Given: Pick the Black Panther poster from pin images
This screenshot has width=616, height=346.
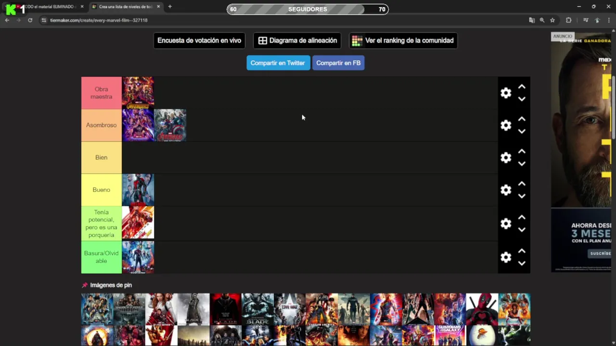Looking at the screenshot, I should coord(97,309).
